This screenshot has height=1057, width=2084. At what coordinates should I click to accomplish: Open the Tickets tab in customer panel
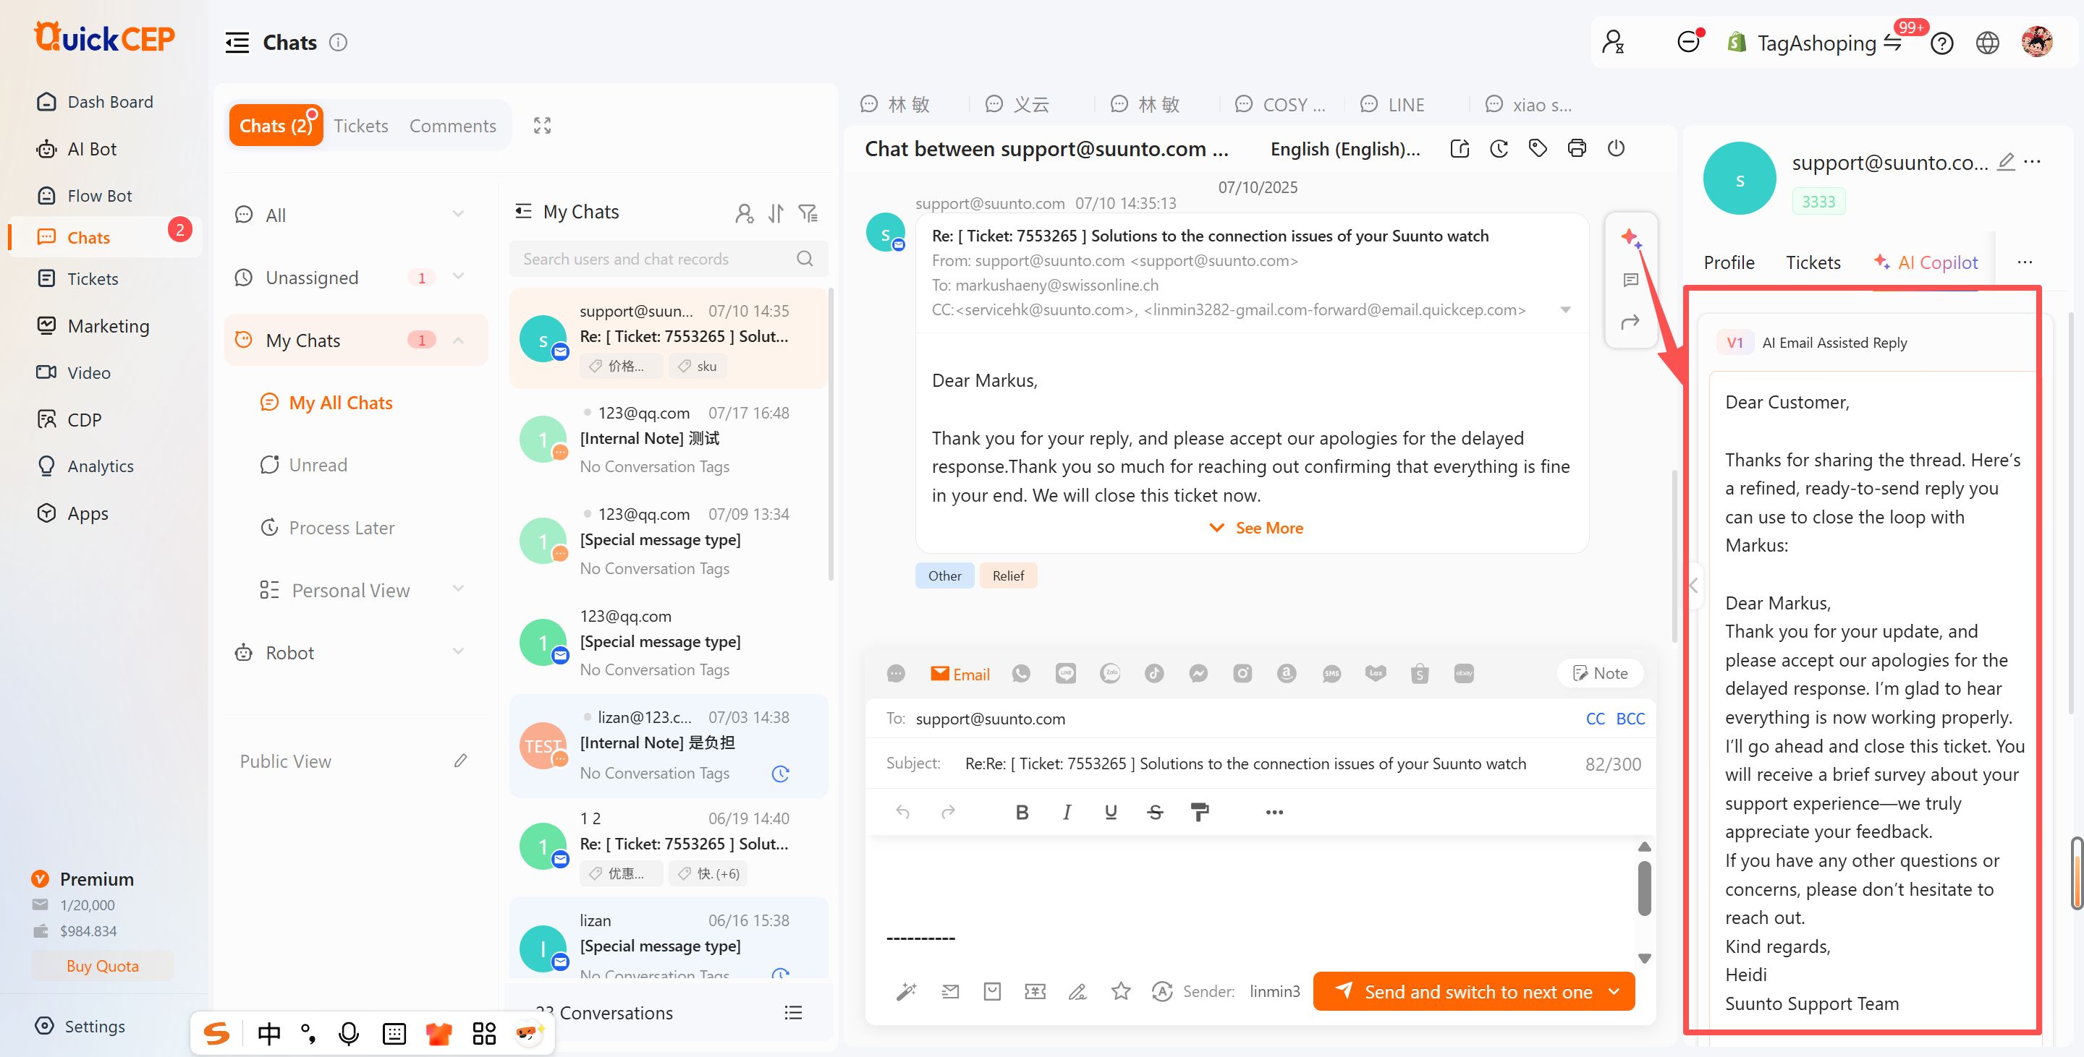(x=1813, y=262)
